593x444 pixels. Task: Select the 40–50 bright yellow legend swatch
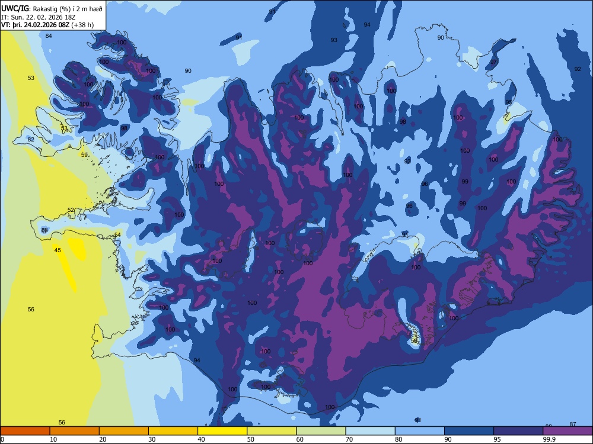(x=222, y=431)
